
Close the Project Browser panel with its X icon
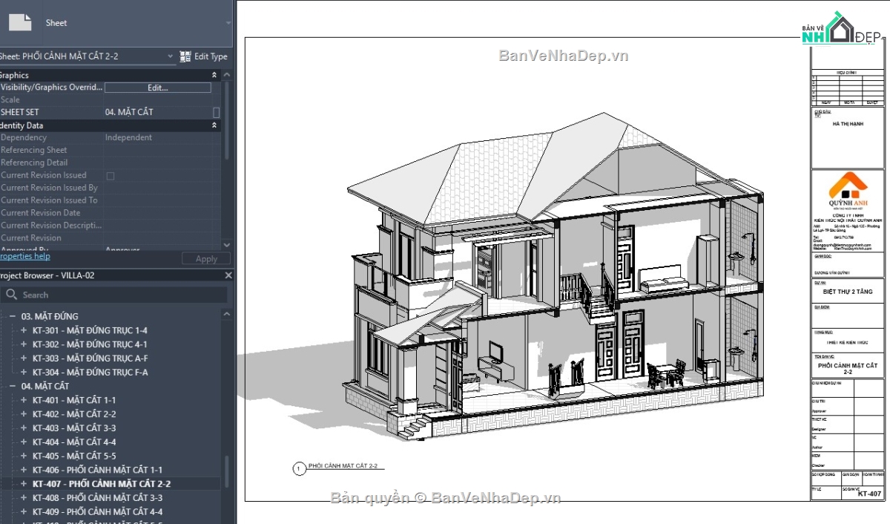tap(228, 275)
